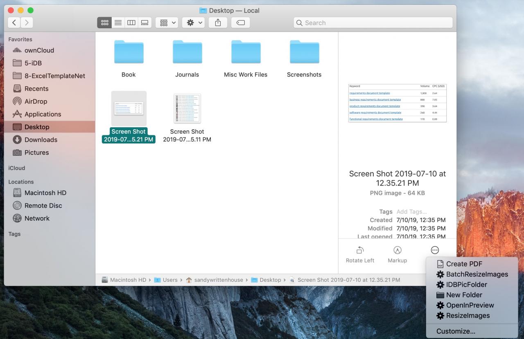Click the Tags sidebar heading
This screenshot has height=339, width=524.
coord(14,234)
